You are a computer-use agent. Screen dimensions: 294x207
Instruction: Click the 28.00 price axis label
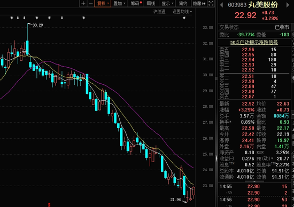[x=208, y=107]
